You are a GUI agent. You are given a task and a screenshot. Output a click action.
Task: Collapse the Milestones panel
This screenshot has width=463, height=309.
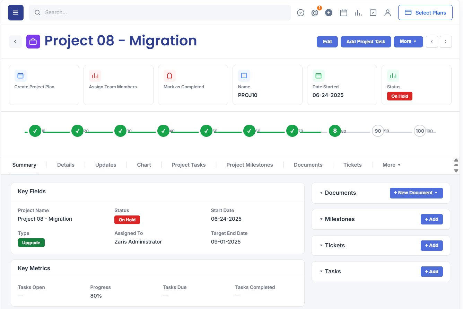click(321, 219)
